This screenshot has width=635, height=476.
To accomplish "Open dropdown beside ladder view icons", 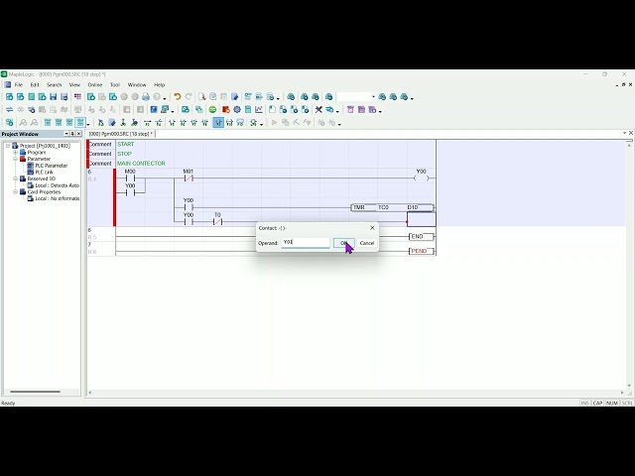I will (x=88, y=124).
